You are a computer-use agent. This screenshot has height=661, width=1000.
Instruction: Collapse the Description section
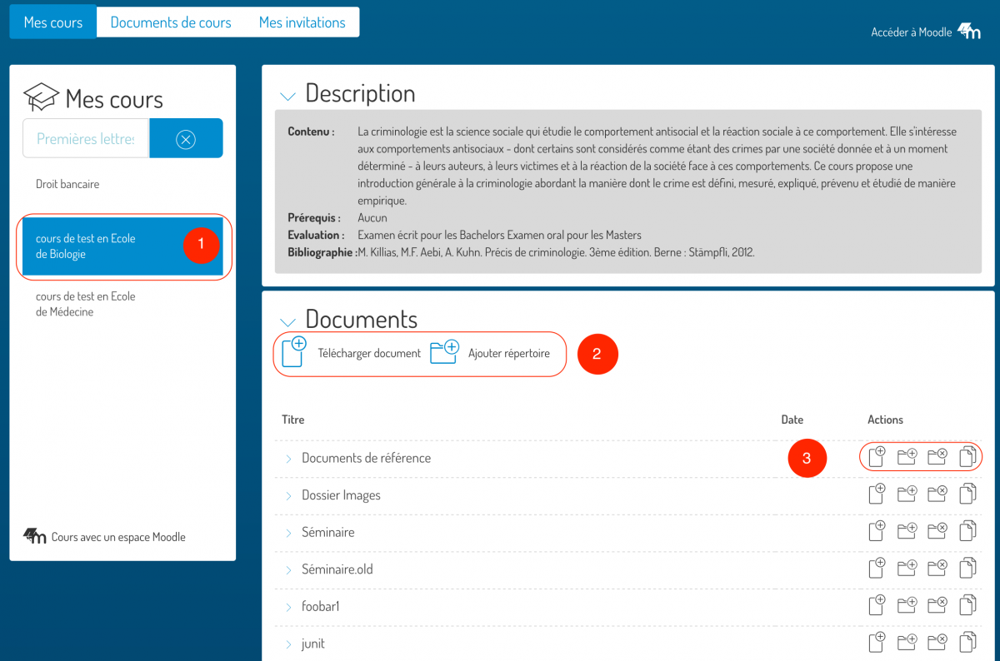(x=287, y=97)
